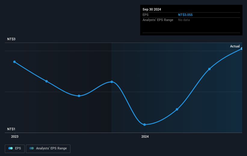The height and width of the screenshot is (156, 247).
Task: Click the NT$1 y-axis label
Action: coord(11,129)
